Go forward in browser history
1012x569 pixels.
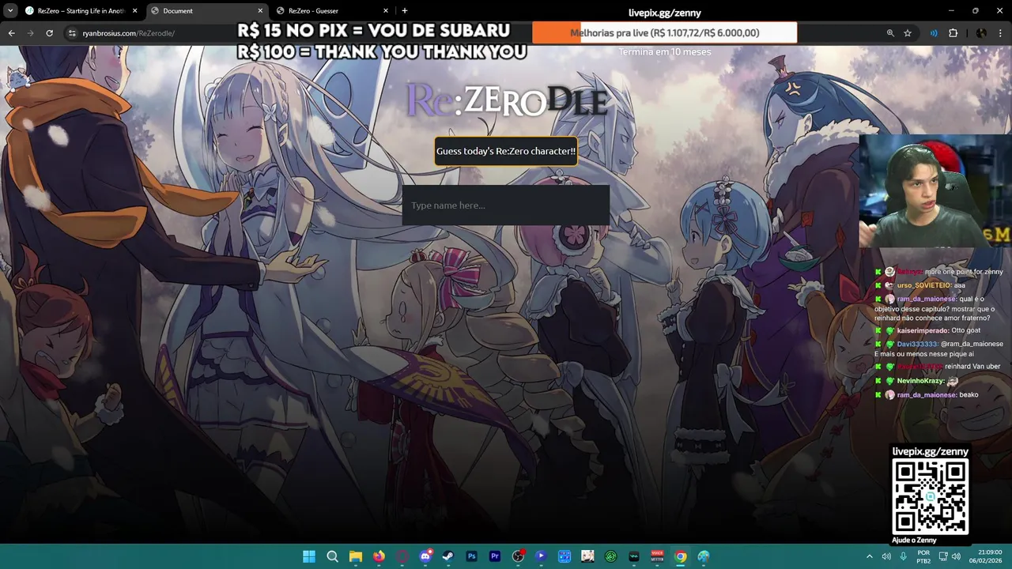[30, 33]
